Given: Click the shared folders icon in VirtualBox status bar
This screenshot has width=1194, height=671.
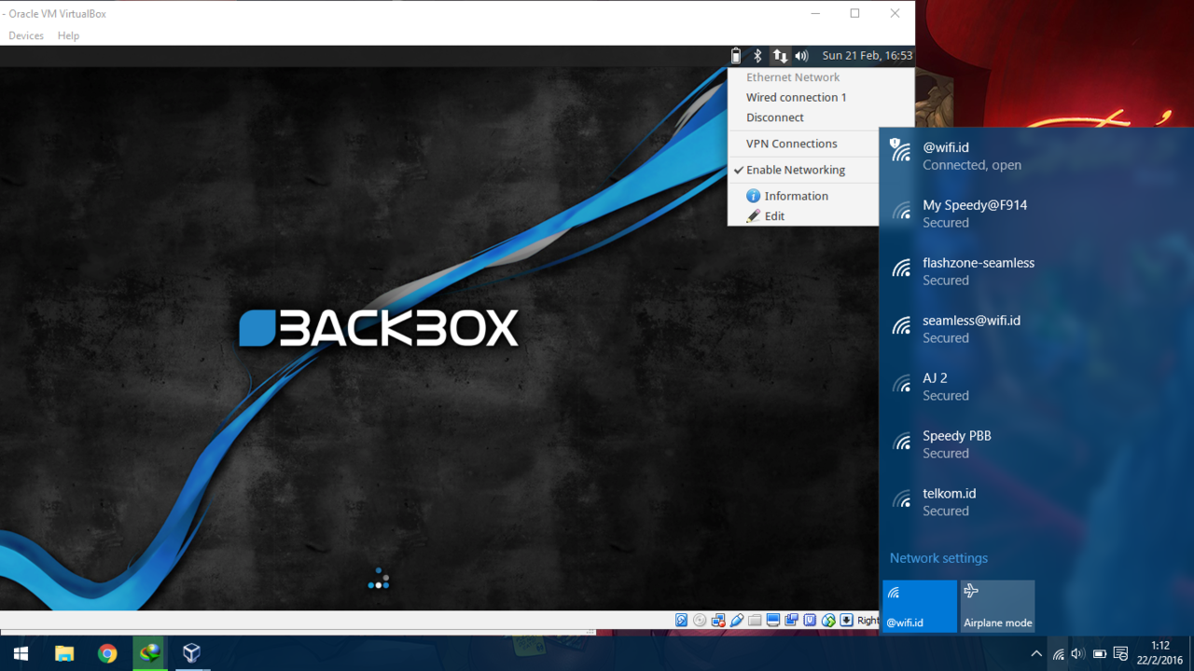Looking at the screenshot, I should 755,620.
